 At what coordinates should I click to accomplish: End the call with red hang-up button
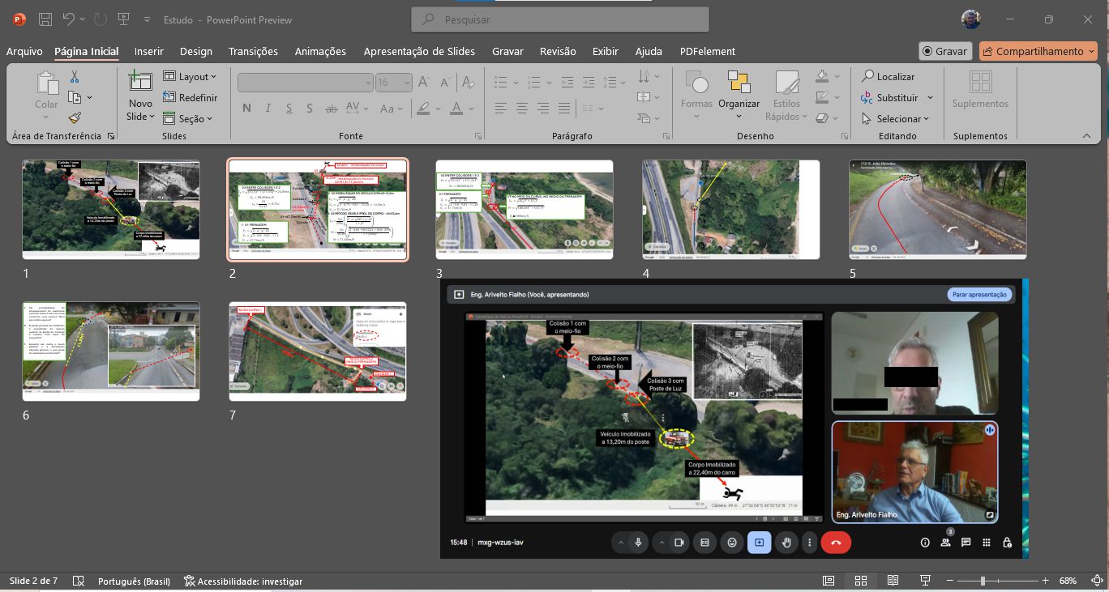(836, 543)
